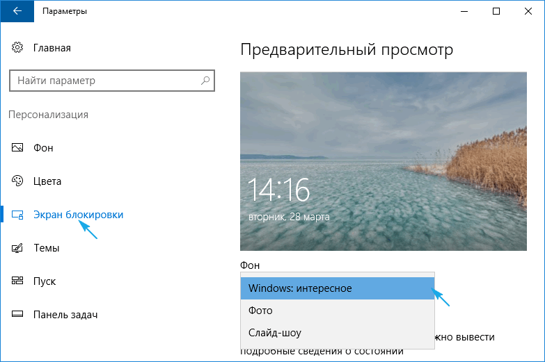Viewport: 545px width, 362px height.
Task: Click the Пуск tiles icon
Action: pos(17,281)
